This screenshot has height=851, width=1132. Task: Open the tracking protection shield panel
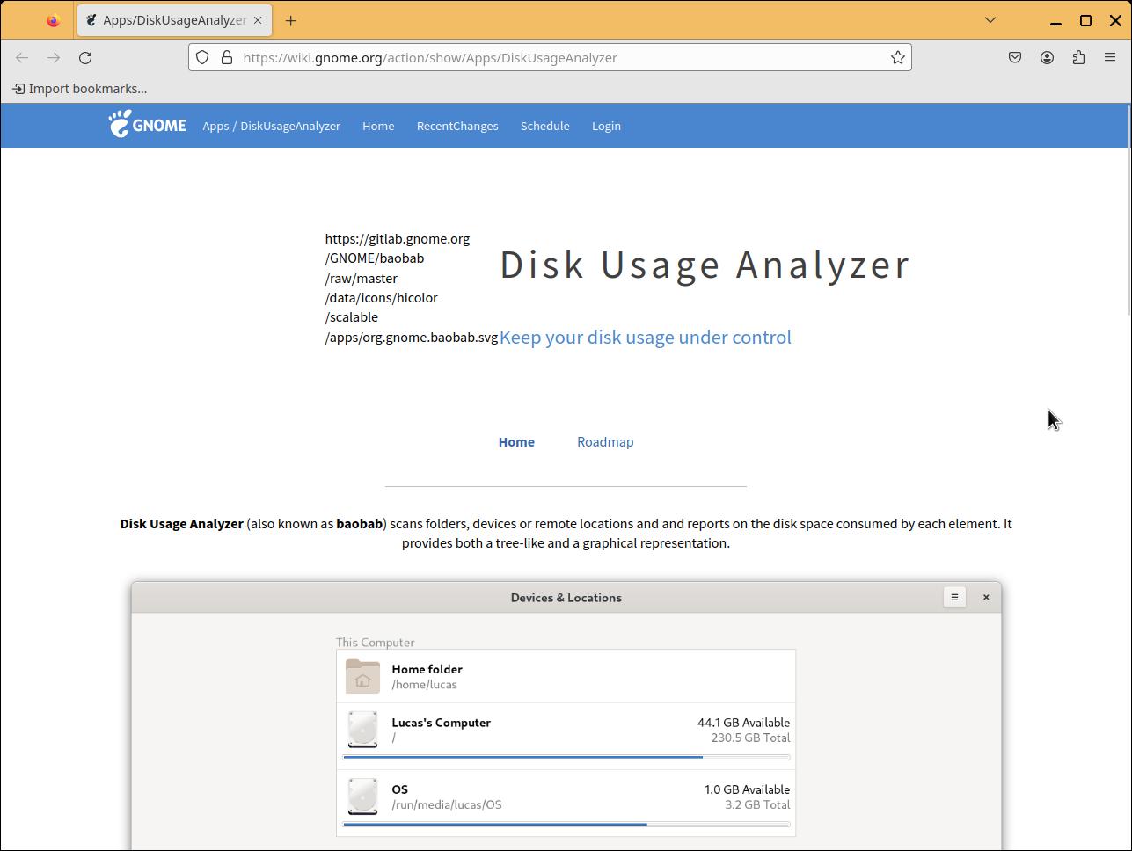point(202,57)
